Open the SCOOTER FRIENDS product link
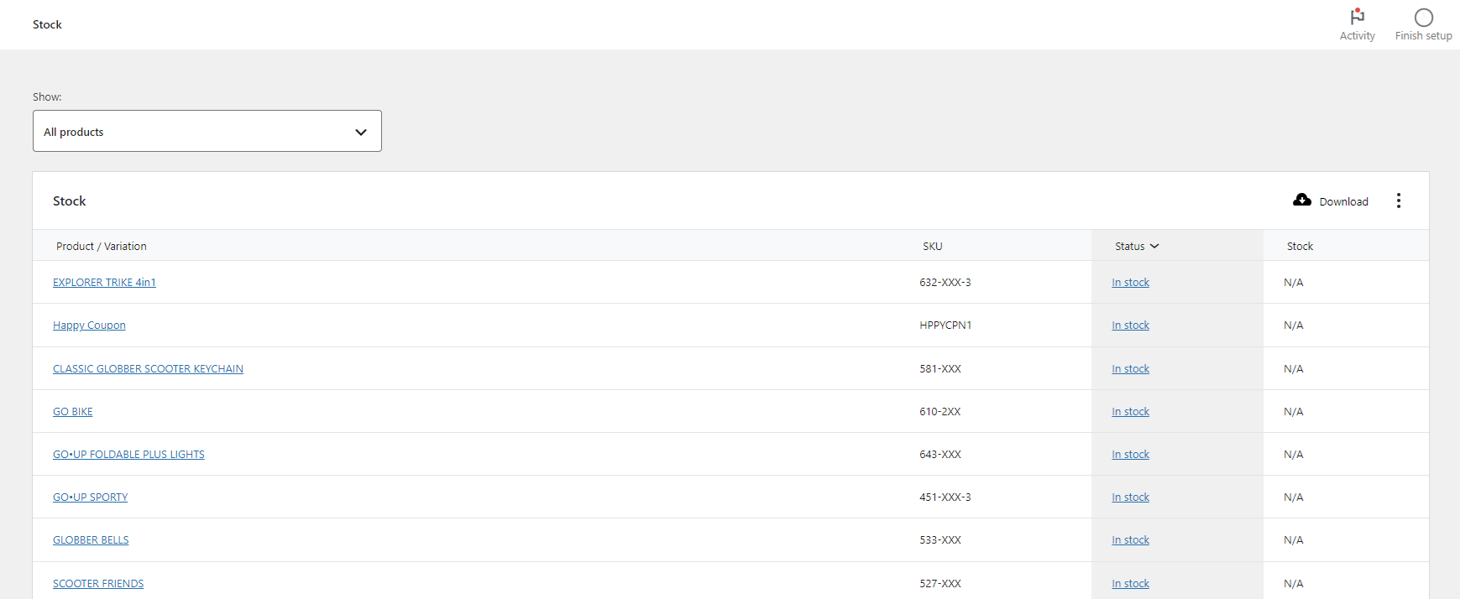 pyautogui.click(x=98, y=584)
